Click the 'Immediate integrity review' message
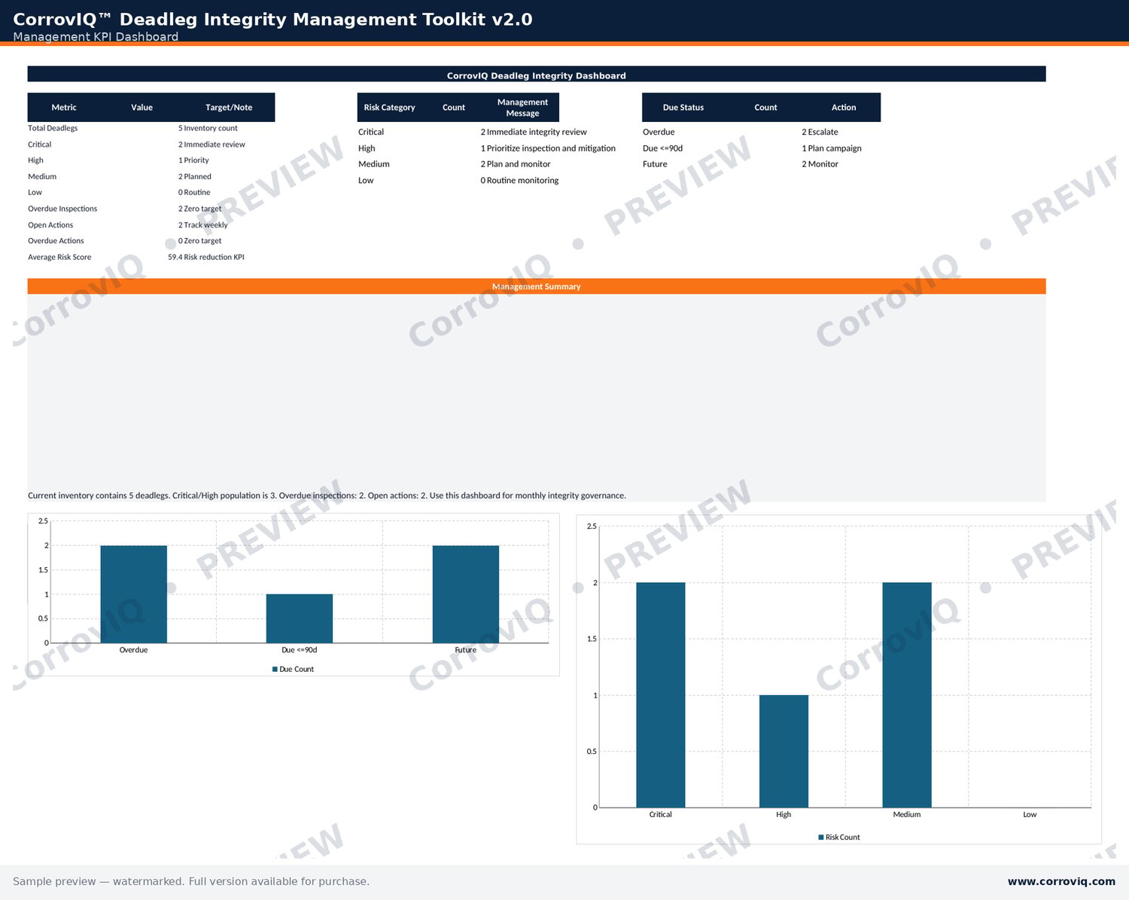 point(537,132)
